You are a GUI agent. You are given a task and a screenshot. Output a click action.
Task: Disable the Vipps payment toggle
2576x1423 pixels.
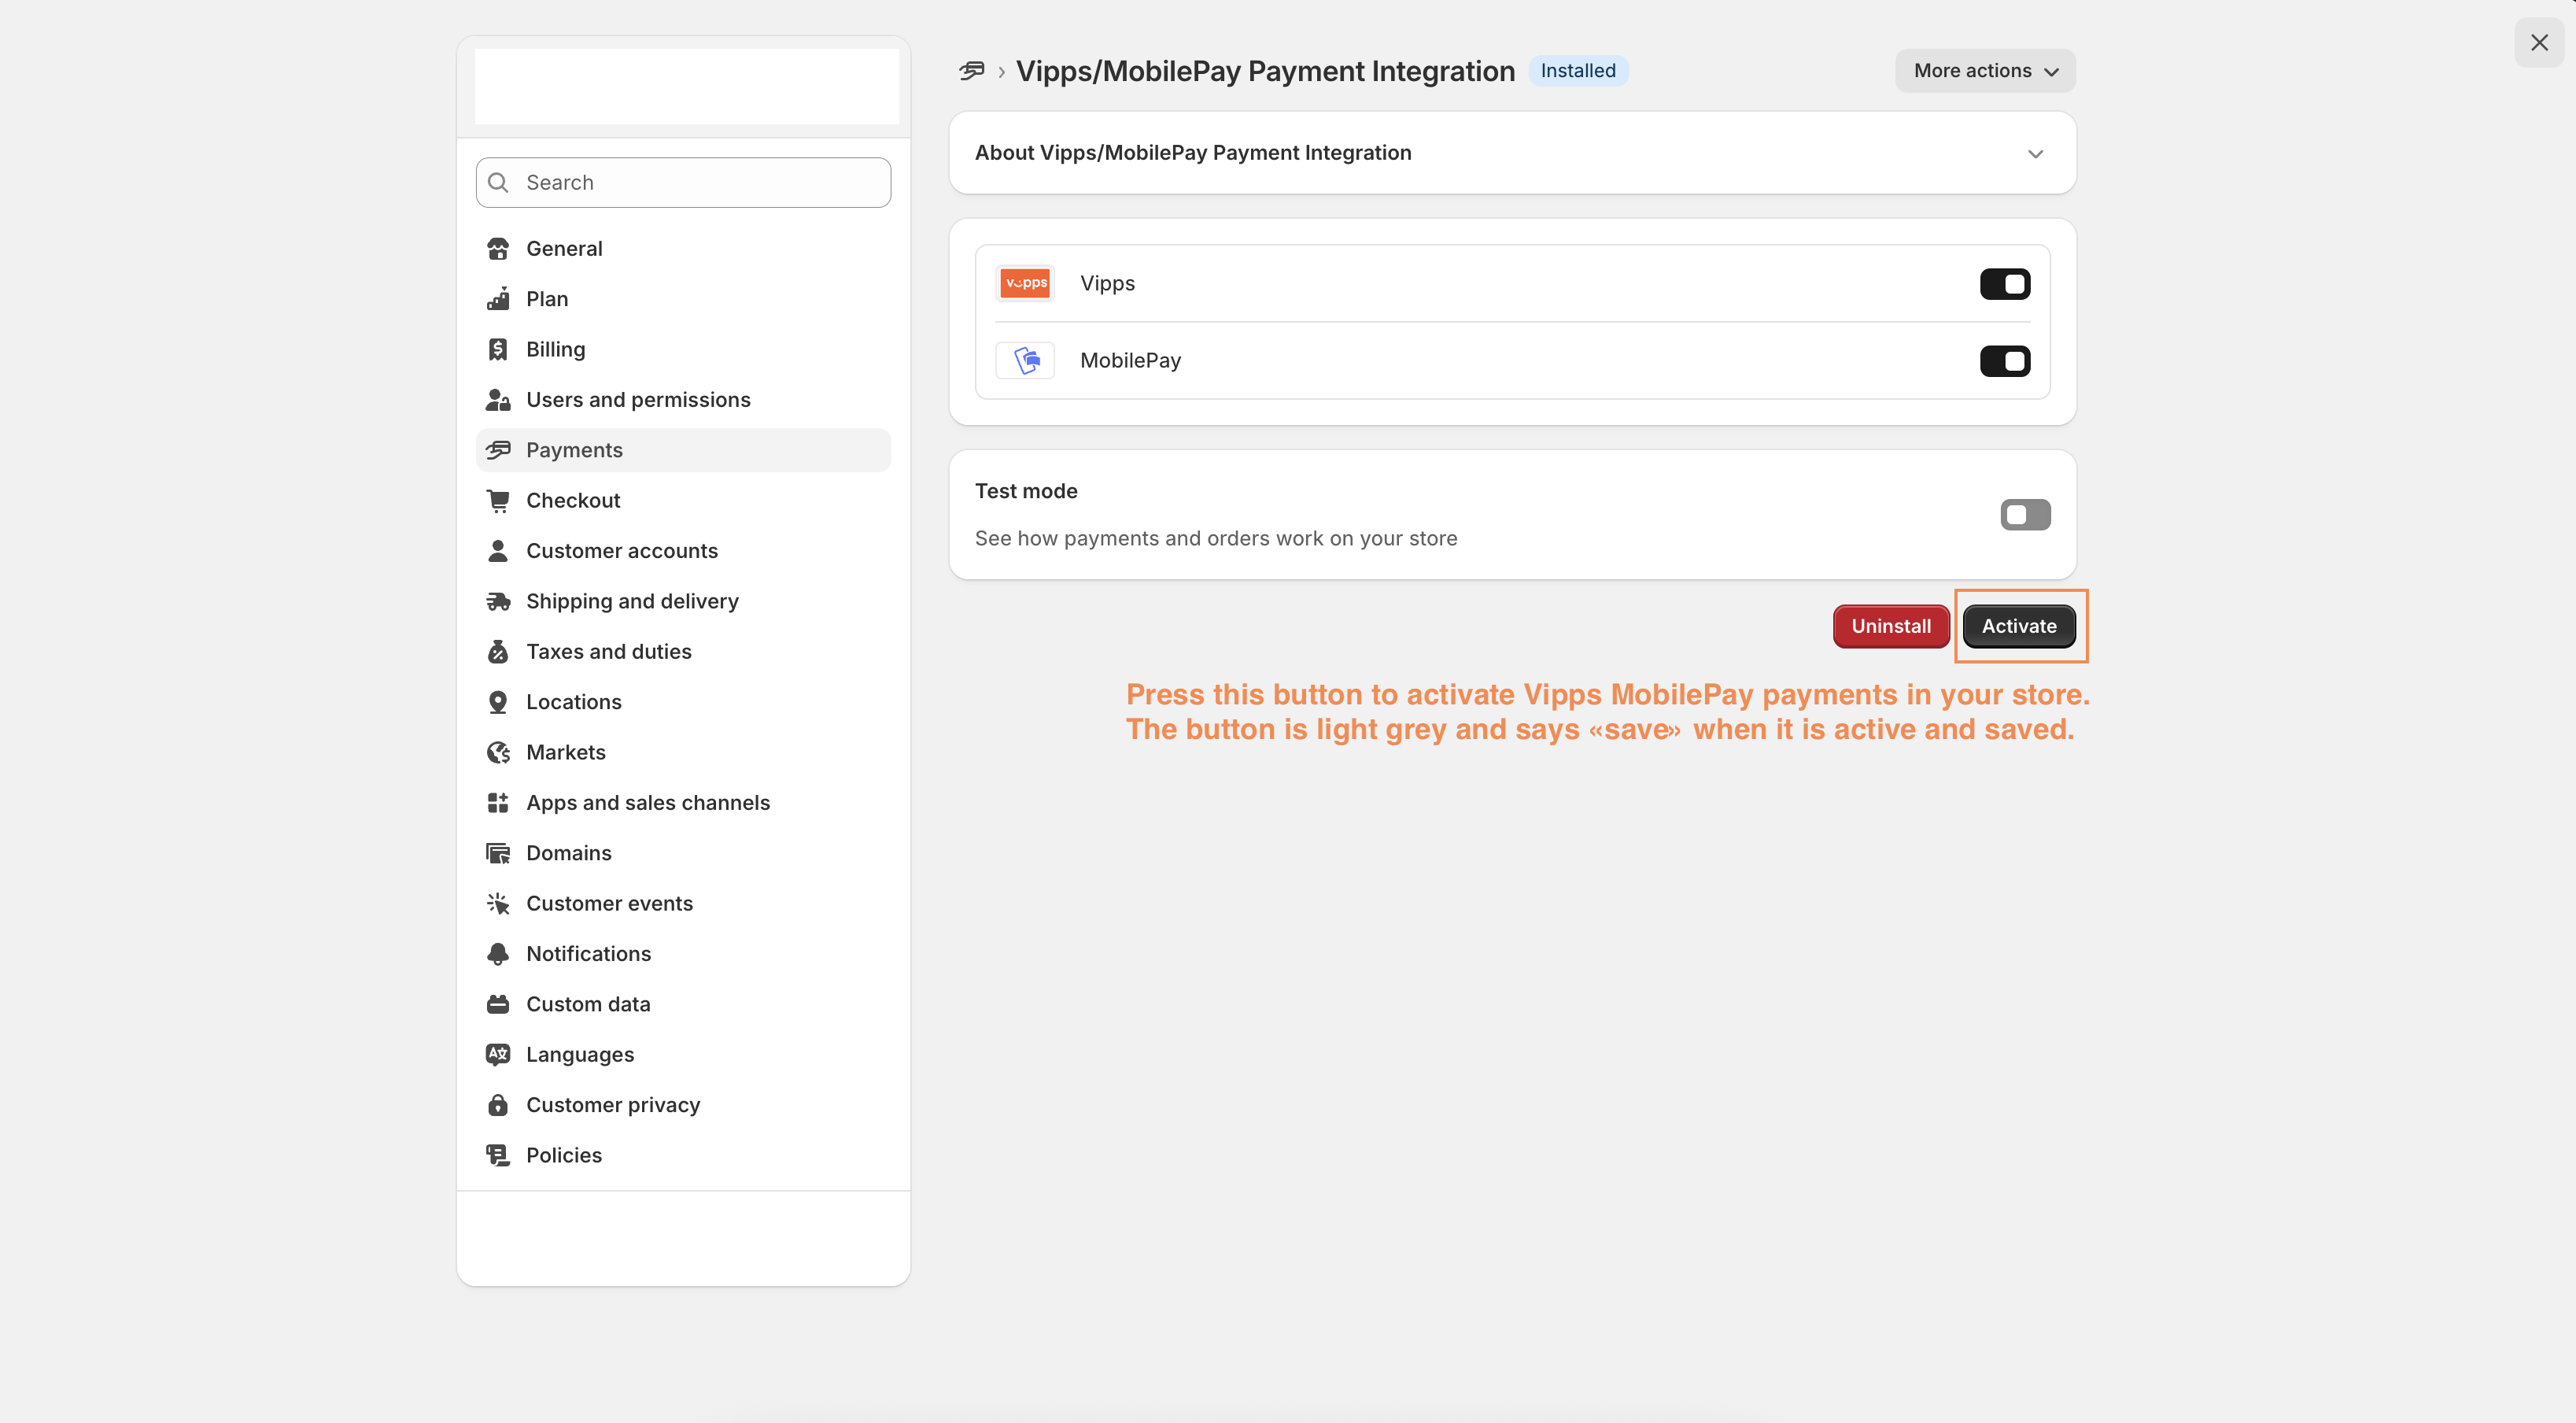[2004, 284]
